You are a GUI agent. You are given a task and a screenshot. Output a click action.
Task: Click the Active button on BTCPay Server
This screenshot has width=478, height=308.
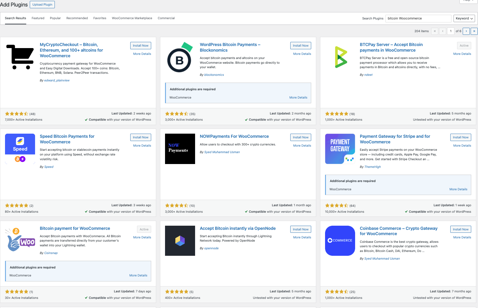464,45
